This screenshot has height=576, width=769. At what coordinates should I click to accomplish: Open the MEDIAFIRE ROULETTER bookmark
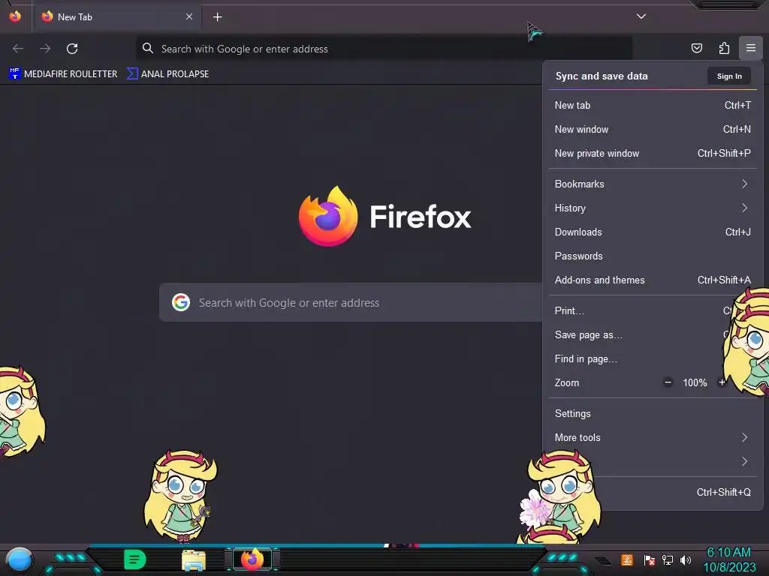(63, 74)
